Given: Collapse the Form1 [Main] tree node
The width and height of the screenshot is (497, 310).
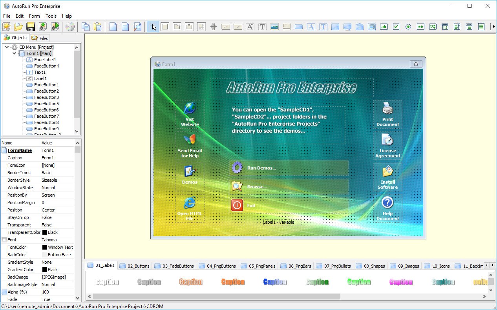Looking at the screenshot, I should 14,53.
